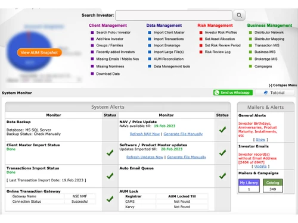
Task: Click the magnifier search icon button
Action: click(x=239, y=15)
